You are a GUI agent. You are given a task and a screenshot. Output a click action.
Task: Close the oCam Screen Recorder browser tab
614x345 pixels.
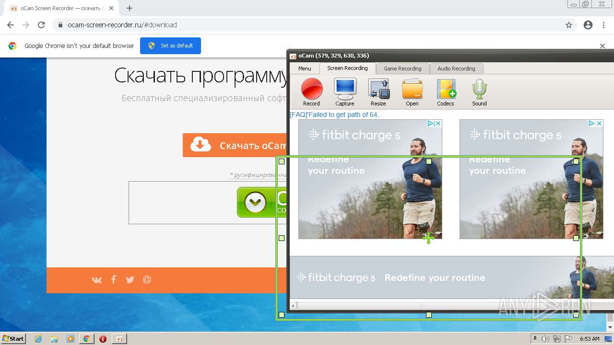point(111,8)
